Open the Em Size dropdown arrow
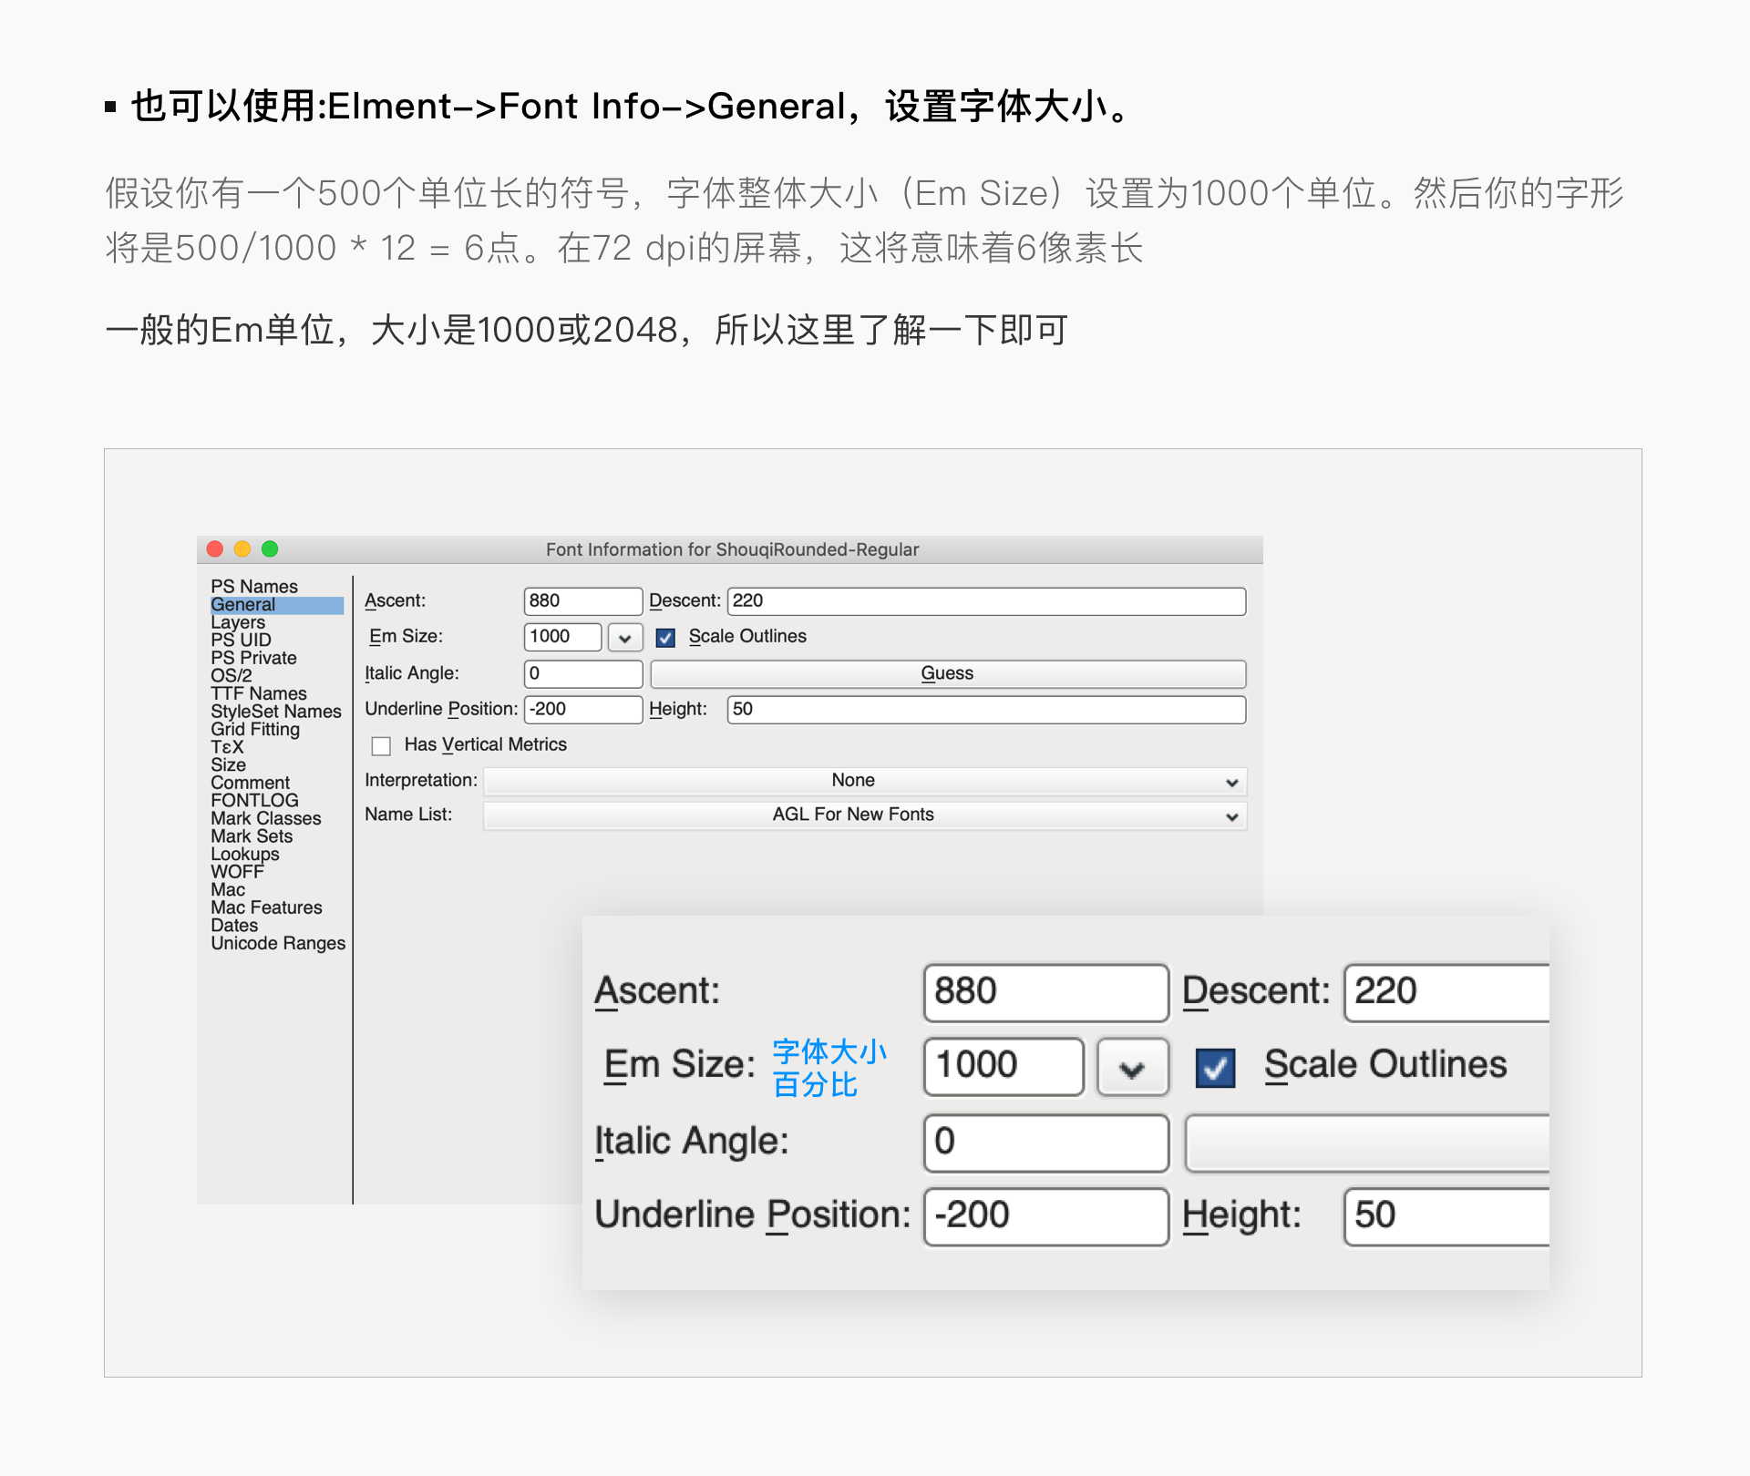The height and width of the screenshot is (1476, 1750). [624, 638]
